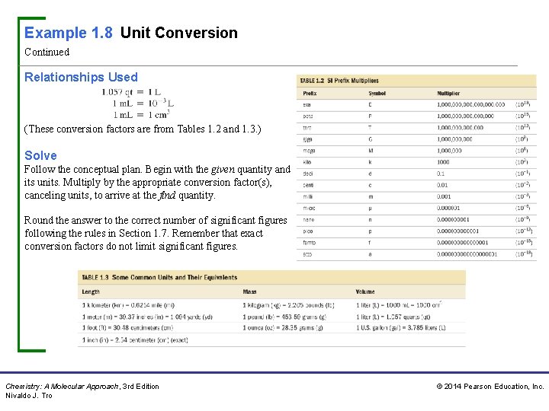Click the 'kilo' prefix cell
The width and height of the screenshot is (549, 411).
pos(307,162)
